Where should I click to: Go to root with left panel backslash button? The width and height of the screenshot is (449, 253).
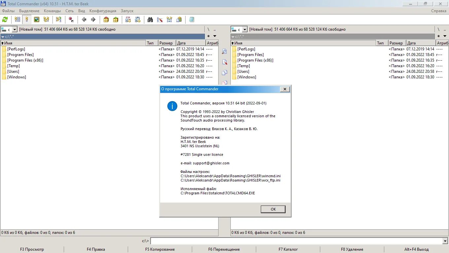pos(208,30)
